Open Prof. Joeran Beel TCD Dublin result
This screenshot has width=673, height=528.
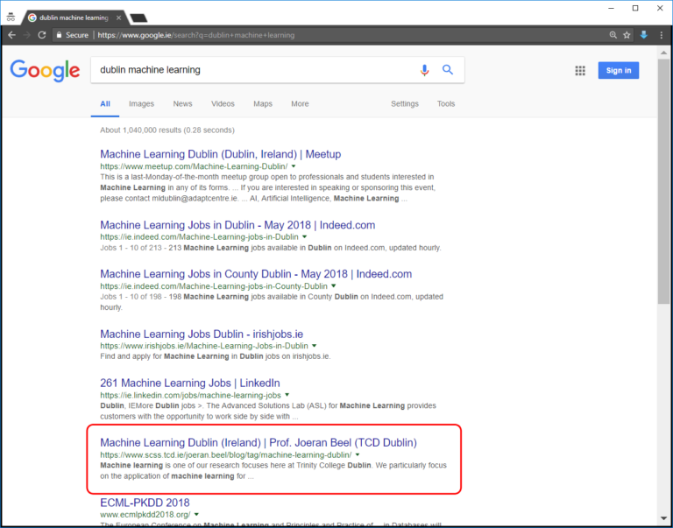pyautogui.click(x=259, y=443)
